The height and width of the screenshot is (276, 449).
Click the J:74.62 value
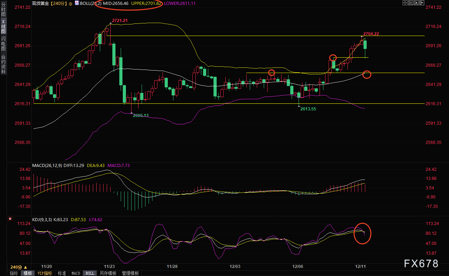(x=95, y=220)
